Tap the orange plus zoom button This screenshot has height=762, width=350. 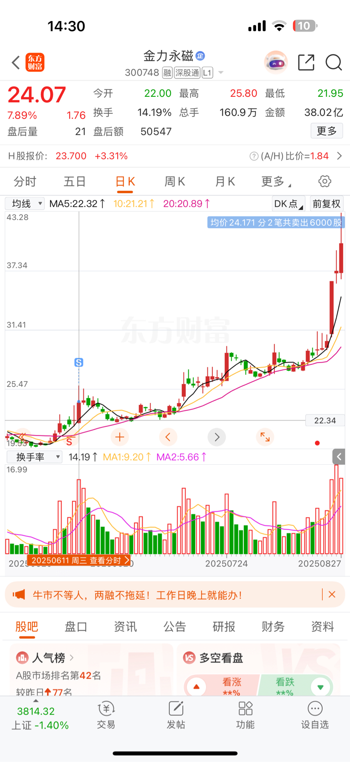click(120, 437)
